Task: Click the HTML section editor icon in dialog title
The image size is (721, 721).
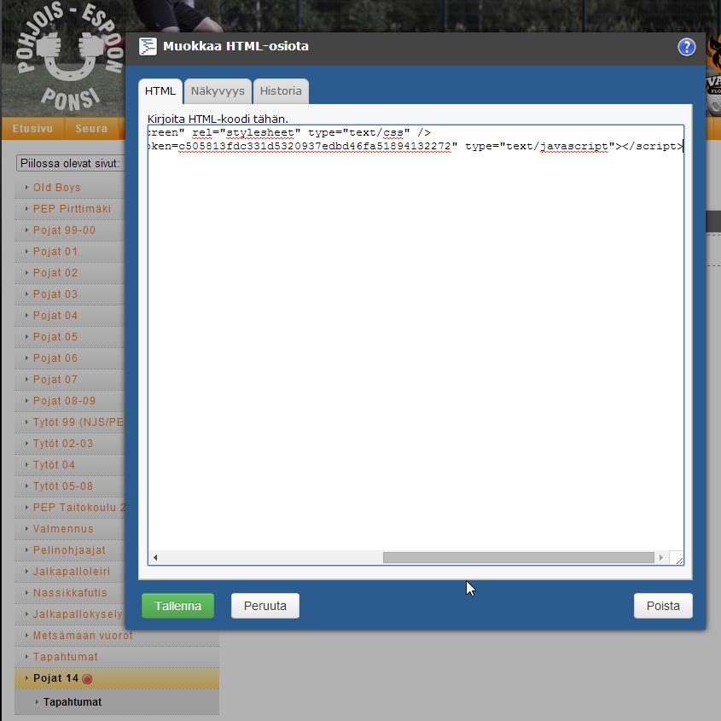Action: pos(148,46)
